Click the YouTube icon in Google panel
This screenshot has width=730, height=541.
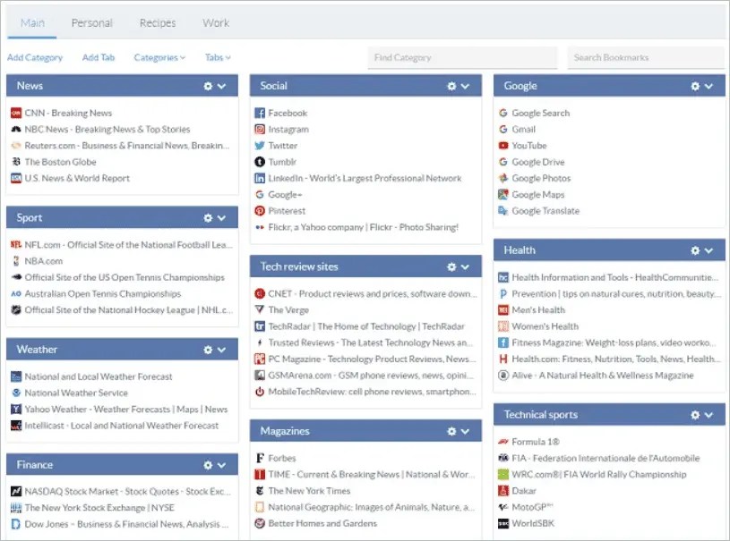click(x=502, y=146)
